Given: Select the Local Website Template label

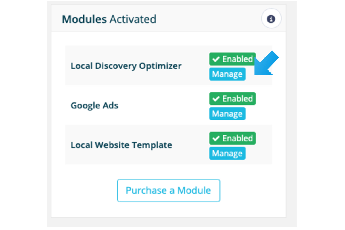Looking at the screenshot, I should tap(121, 145).
